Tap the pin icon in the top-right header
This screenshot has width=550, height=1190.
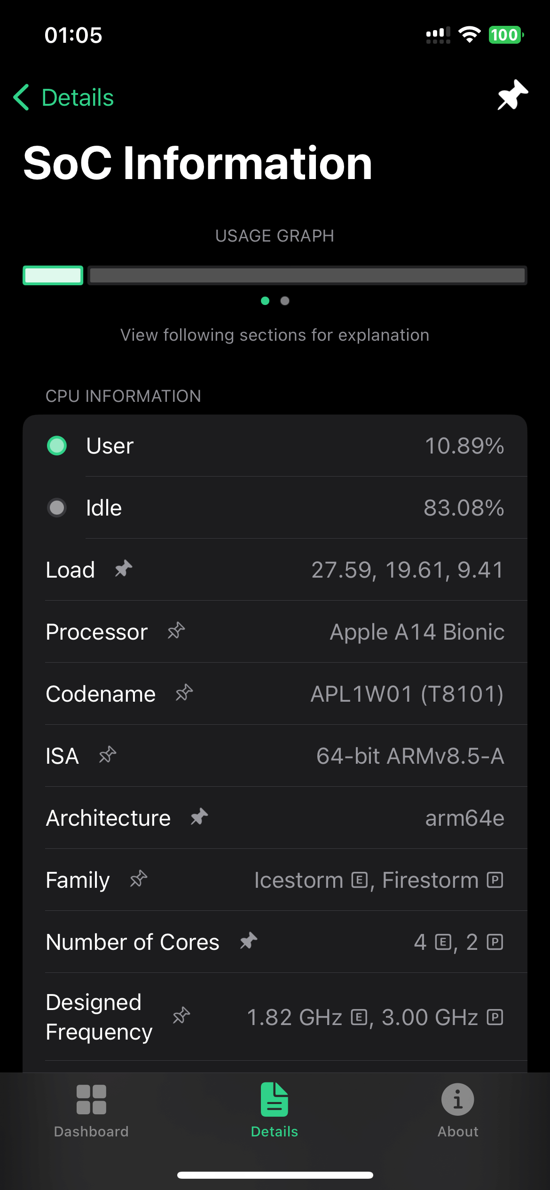coord(512,95)
